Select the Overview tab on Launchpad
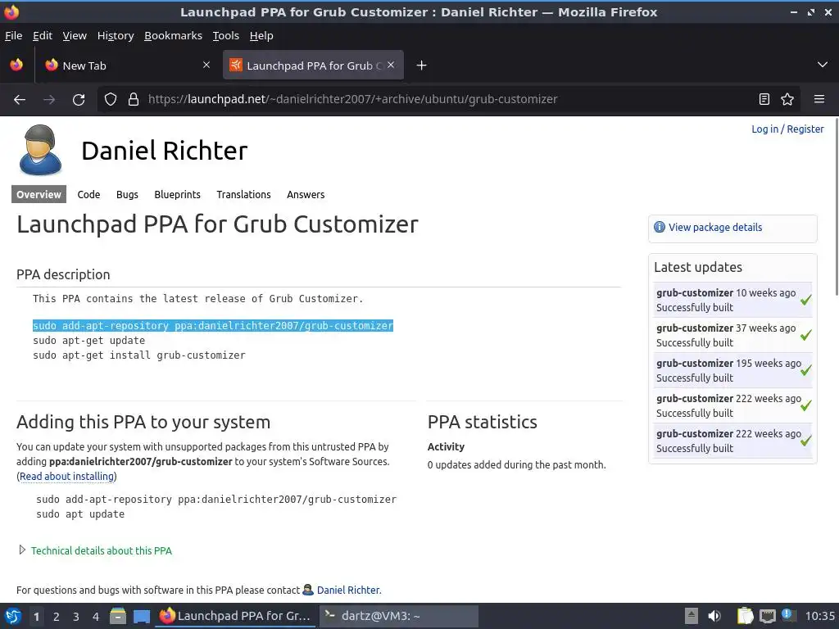The width and height of the screenshot is (839, 629). pyautogui.click(x=39, y=194)
